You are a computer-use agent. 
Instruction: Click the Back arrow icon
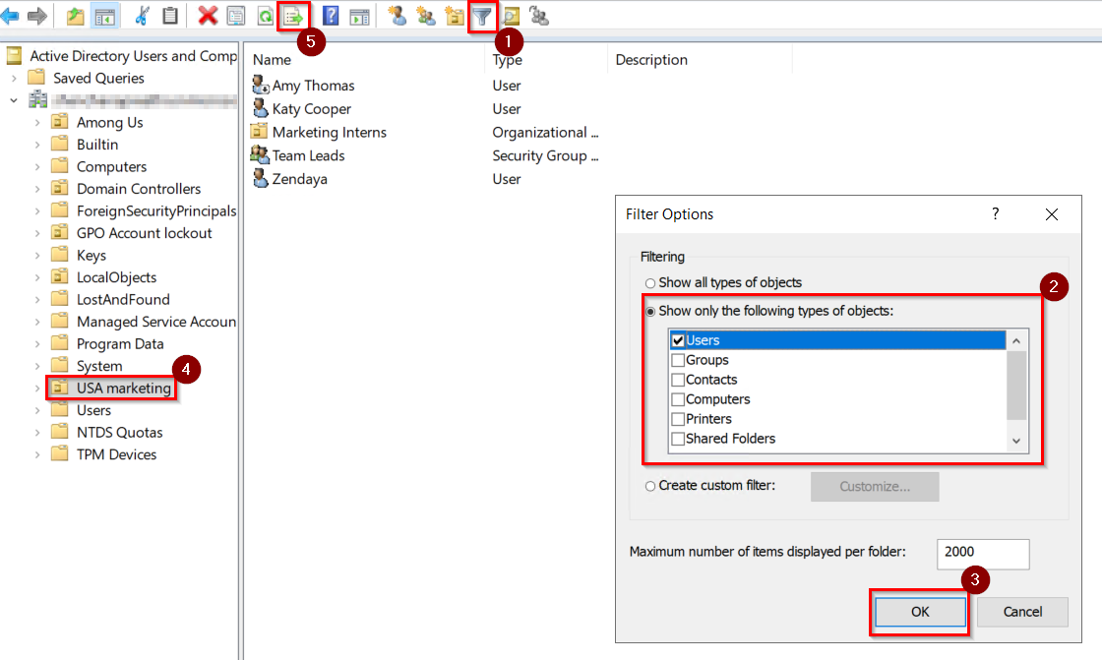[11, 16]
